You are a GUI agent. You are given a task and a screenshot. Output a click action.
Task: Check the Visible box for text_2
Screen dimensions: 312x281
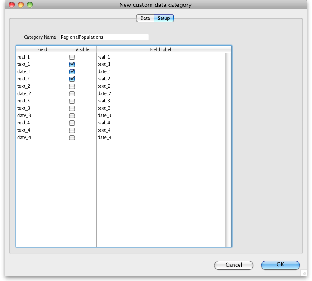(72, 86)
